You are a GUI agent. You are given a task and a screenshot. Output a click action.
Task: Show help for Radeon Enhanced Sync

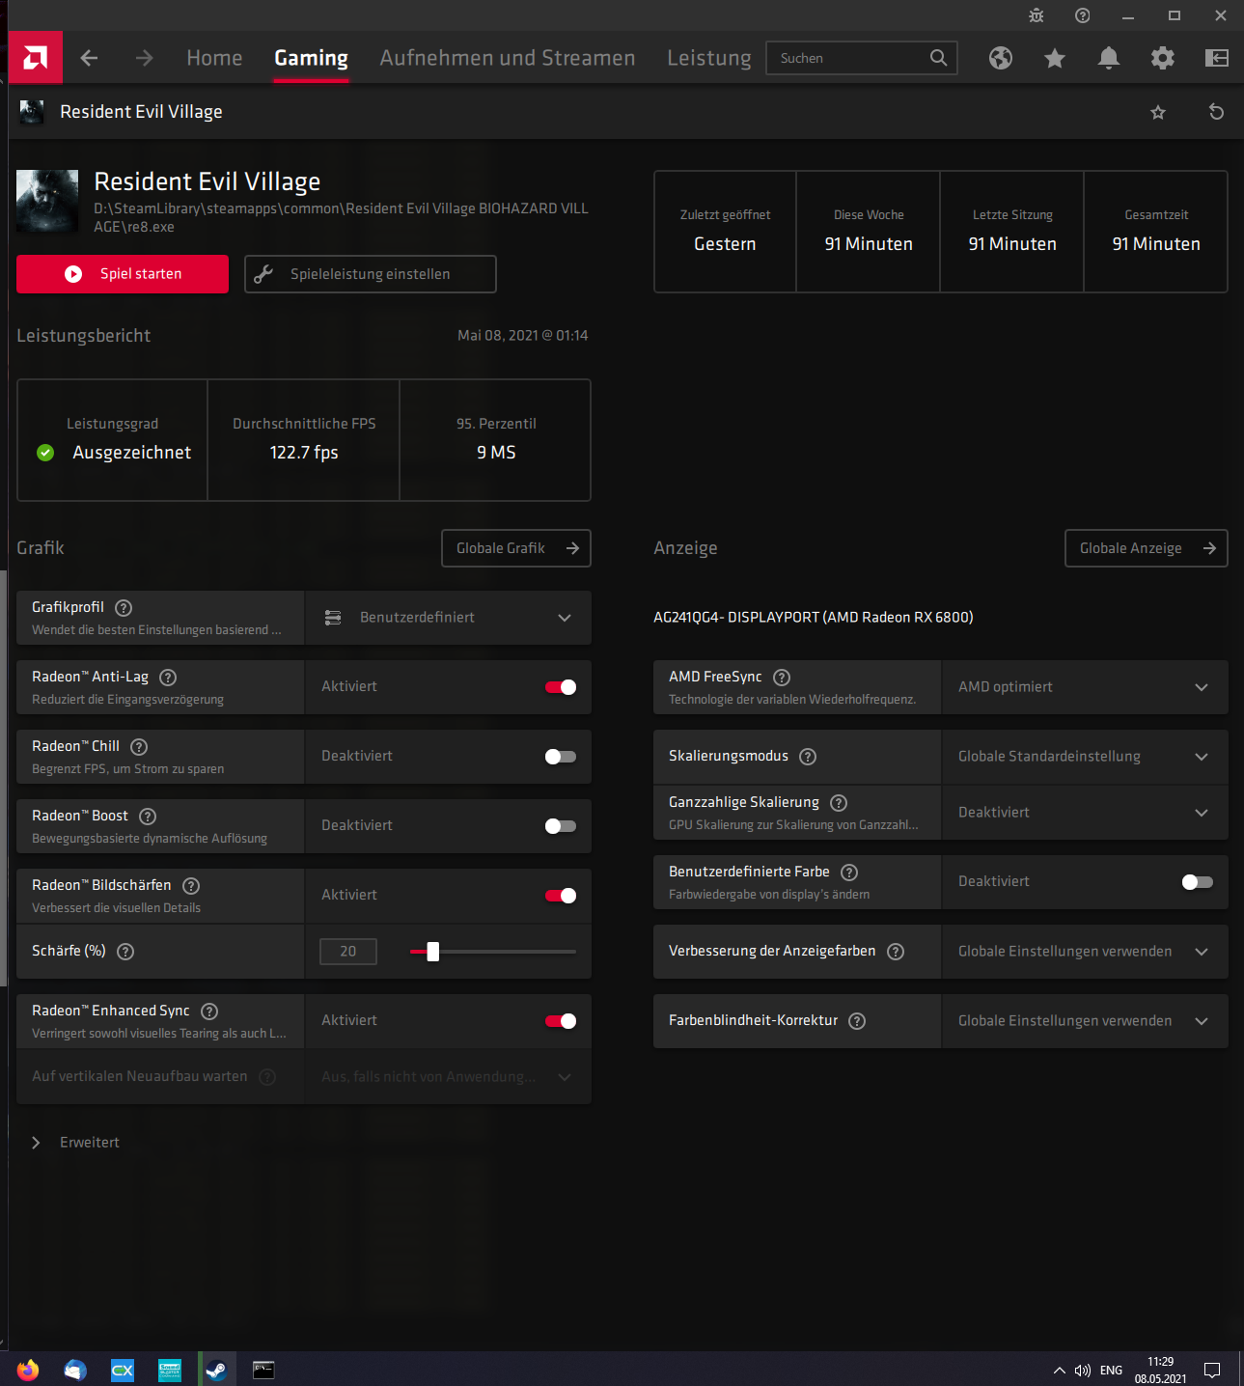point(209,1012)
